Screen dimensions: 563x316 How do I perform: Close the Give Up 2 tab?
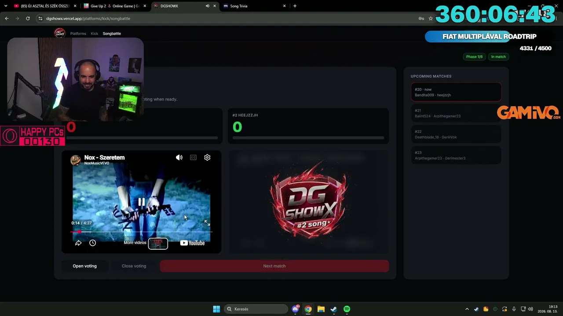[145, 6]
